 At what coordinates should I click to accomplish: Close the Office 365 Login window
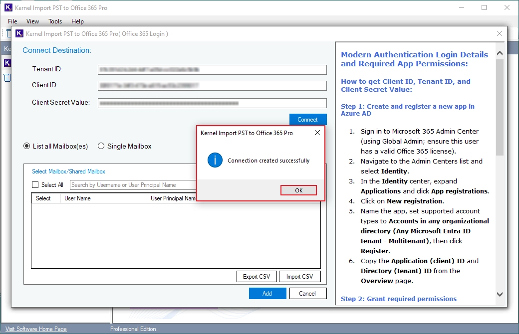pos(500,33)
